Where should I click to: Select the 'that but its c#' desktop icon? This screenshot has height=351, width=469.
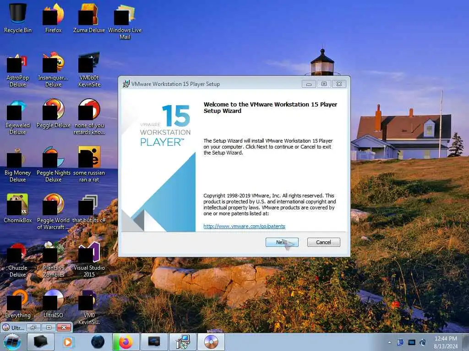point(89,208)
